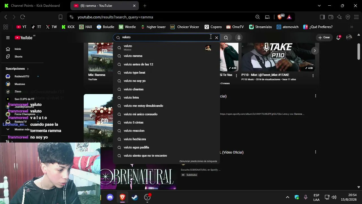362x204 pixels.
Task: Open a new browser tab
Action: click(x=145, y=6)
